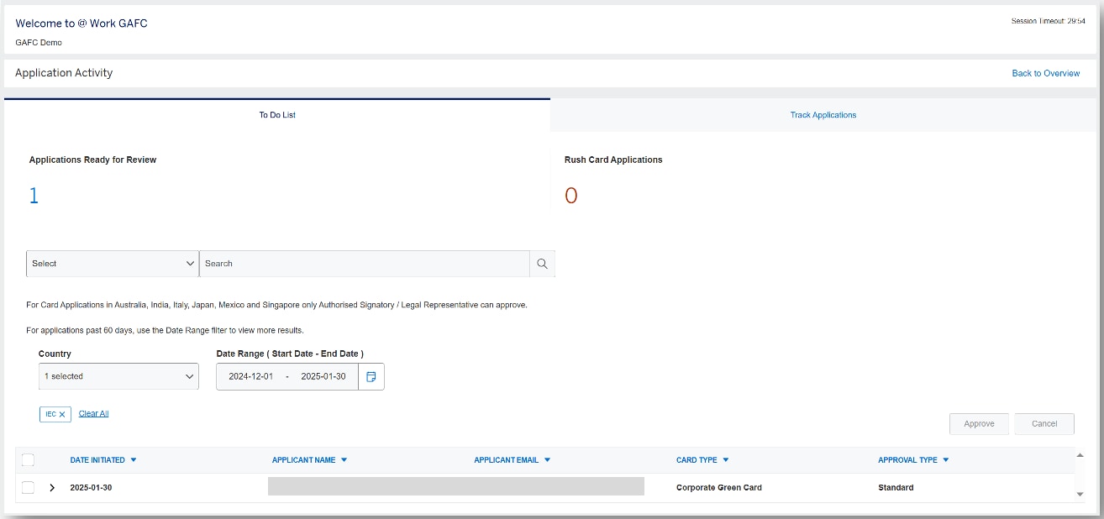Screen dimensions: 1104x519
Task: Sort by Approval Type column arrow
Action: [x=946, y=460]
